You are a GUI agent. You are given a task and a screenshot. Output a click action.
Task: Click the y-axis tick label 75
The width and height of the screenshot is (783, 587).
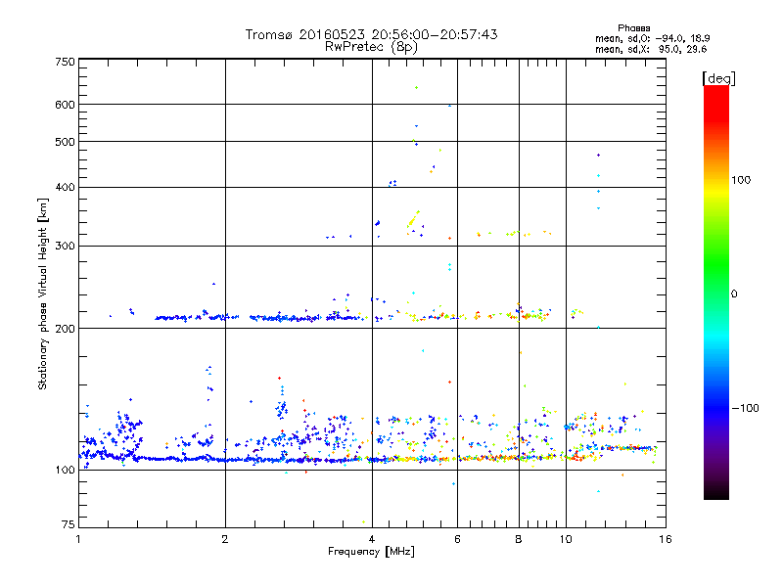69,524
